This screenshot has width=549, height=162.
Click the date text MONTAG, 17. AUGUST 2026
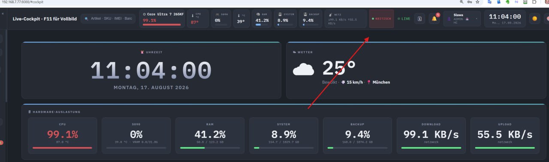pyautogui.click(x=151, y=87)
